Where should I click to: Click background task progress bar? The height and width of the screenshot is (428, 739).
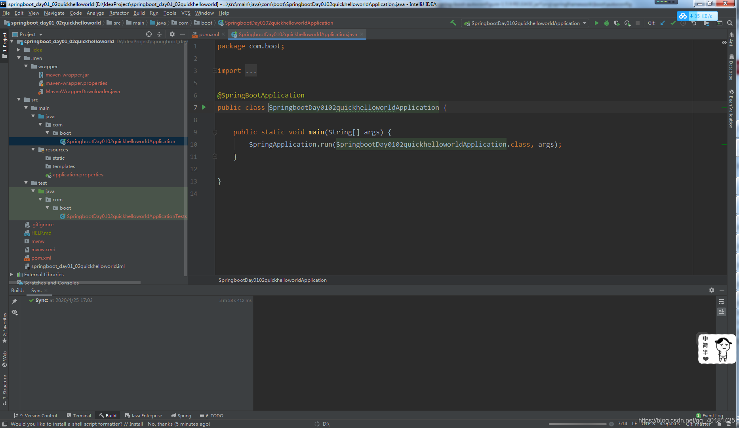(577, 424)
